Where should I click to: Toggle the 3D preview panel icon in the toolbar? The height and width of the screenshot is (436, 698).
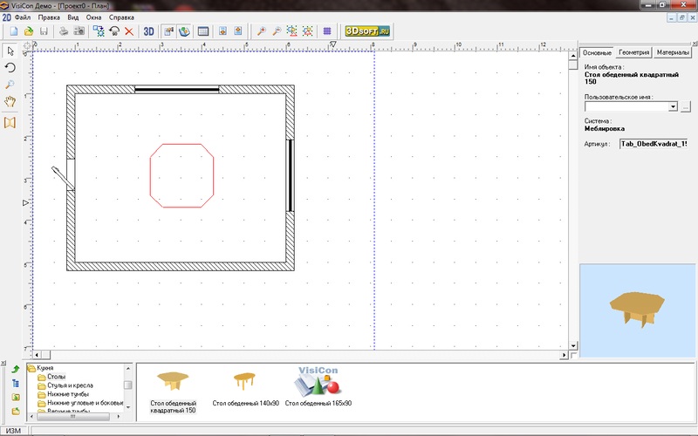click(x=184, y=31)
